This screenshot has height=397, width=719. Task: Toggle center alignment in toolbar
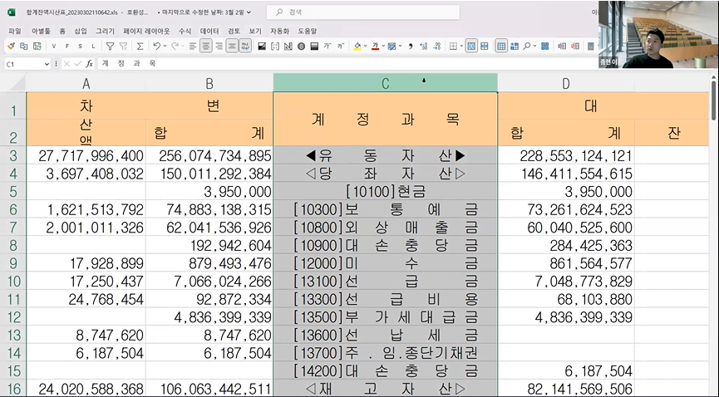point(205,47)
